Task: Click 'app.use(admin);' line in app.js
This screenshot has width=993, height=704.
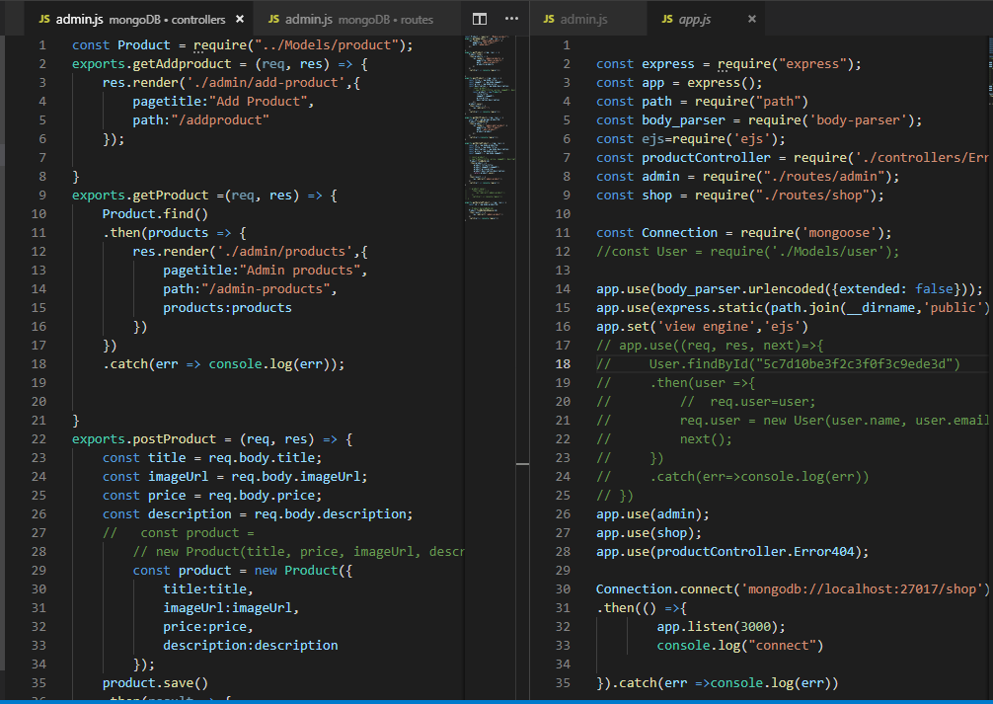Action: point(652,513)
